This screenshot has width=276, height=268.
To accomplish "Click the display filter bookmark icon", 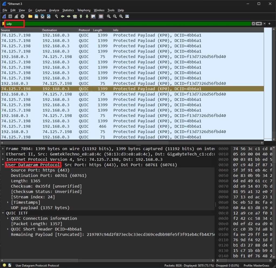I will [x=3, y=24].
